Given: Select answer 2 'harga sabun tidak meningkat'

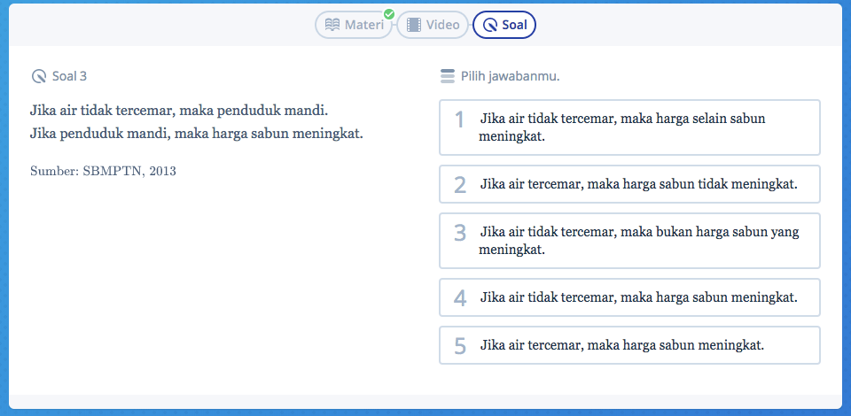Looking at the screenshot, I should coord(629,184).
